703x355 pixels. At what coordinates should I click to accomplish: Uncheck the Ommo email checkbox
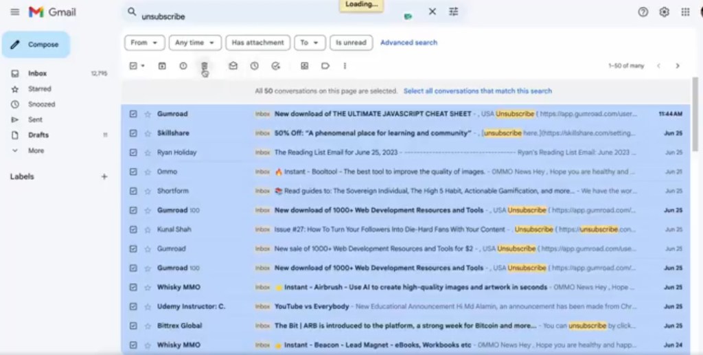coord(133,172)
